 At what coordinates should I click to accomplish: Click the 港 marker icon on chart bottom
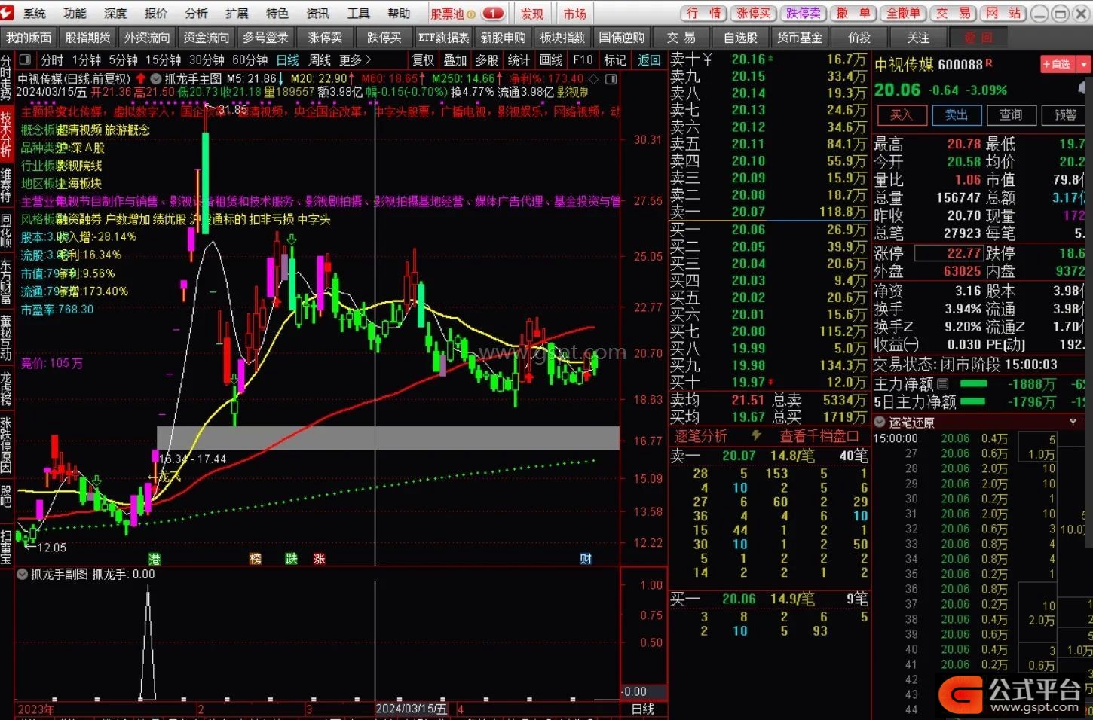pos(155,559)
